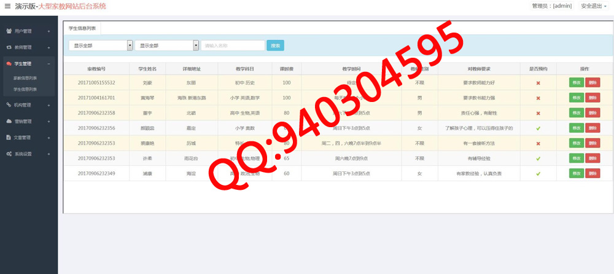Click the 营销管理 cloud icon
Screen dimensions: 614x274
click(x=9, y=121)
